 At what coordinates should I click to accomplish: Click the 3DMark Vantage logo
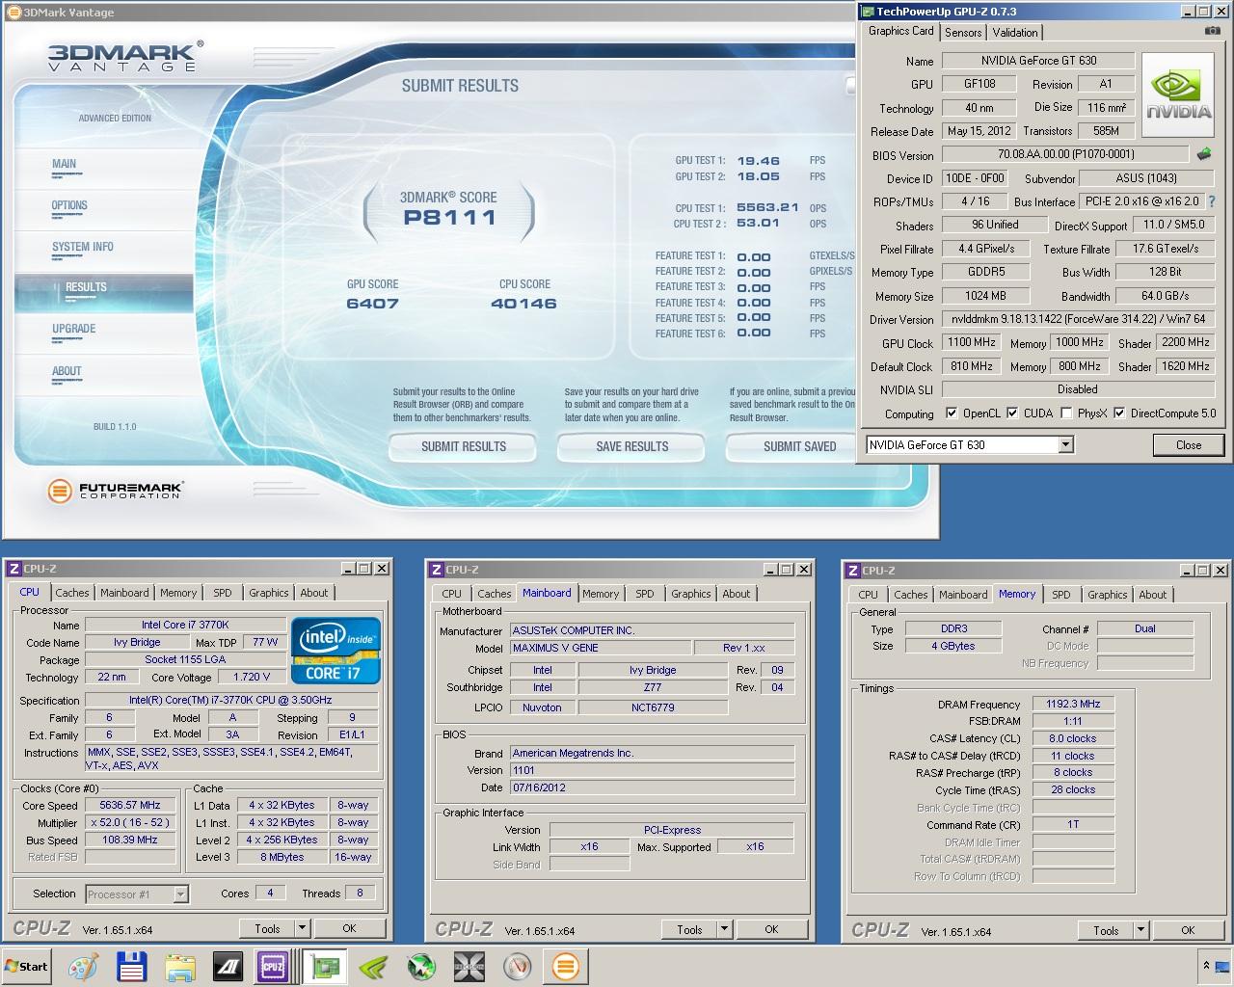[x=125, y=56]
